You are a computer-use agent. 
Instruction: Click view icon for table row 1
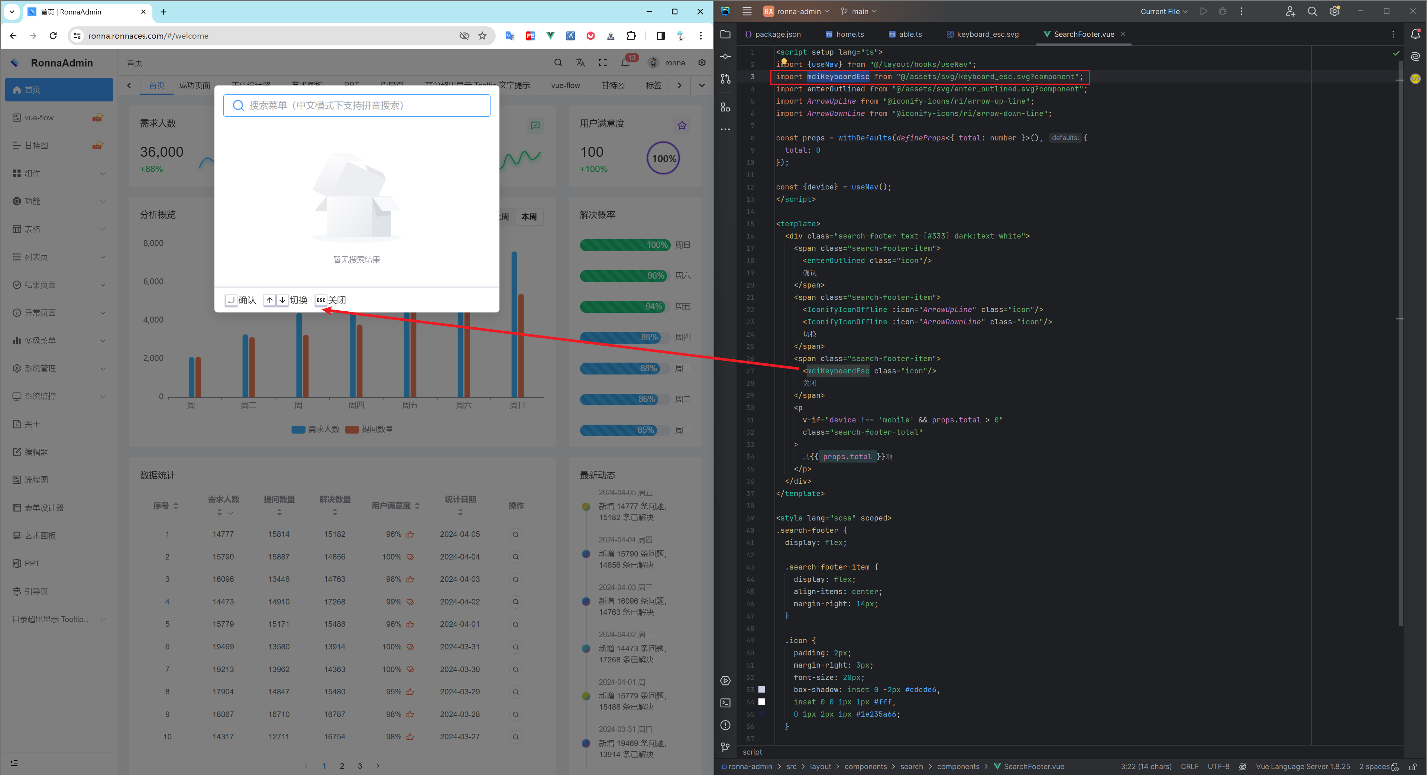point(516,535)
